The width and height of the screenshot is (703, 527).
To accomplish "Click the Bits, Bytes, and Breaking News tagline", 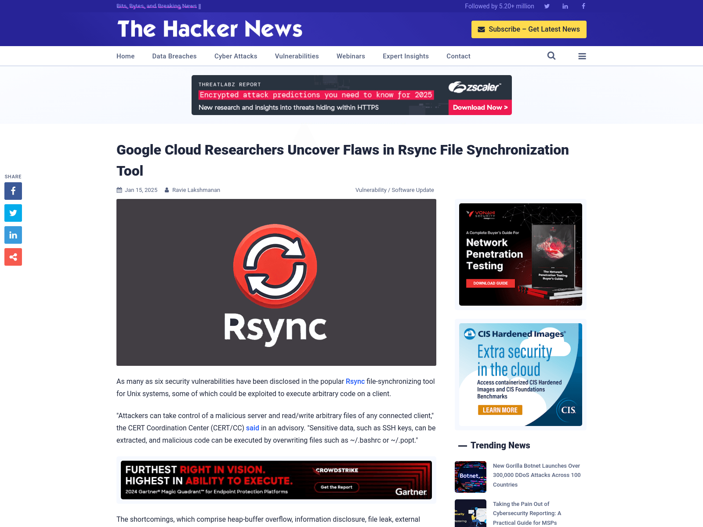I will [x=156, y=6].
